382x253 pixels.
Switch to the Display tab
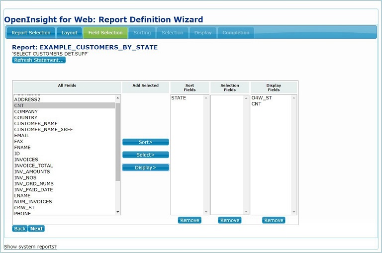click(203, 33)
